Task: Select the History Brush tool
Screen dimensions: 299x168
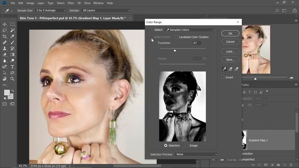Action: pyautogui.click(x=13, y=49)
